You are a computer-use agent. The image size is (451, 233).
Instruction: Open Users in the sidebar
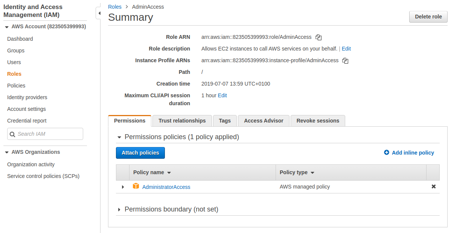tap(14, 62)
